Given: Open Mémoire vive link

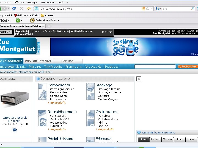Looking at the screenshot, I should (59, 92).
